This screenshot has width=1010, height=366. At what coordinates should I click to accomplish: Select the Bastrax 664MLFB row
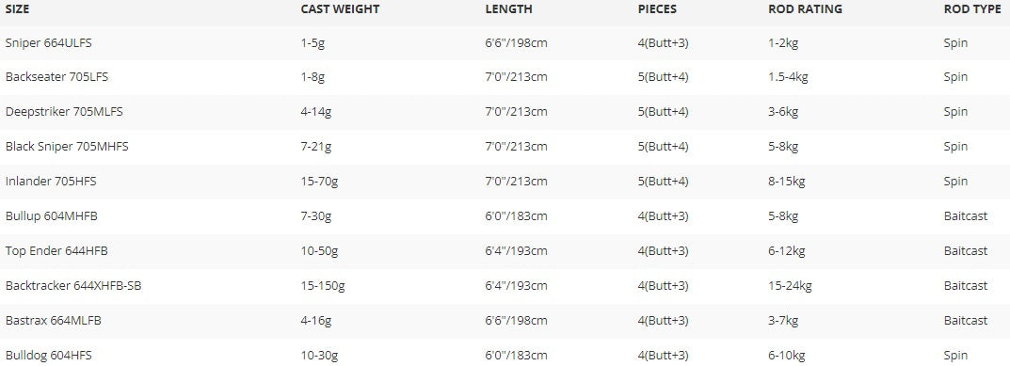point(505,321)
